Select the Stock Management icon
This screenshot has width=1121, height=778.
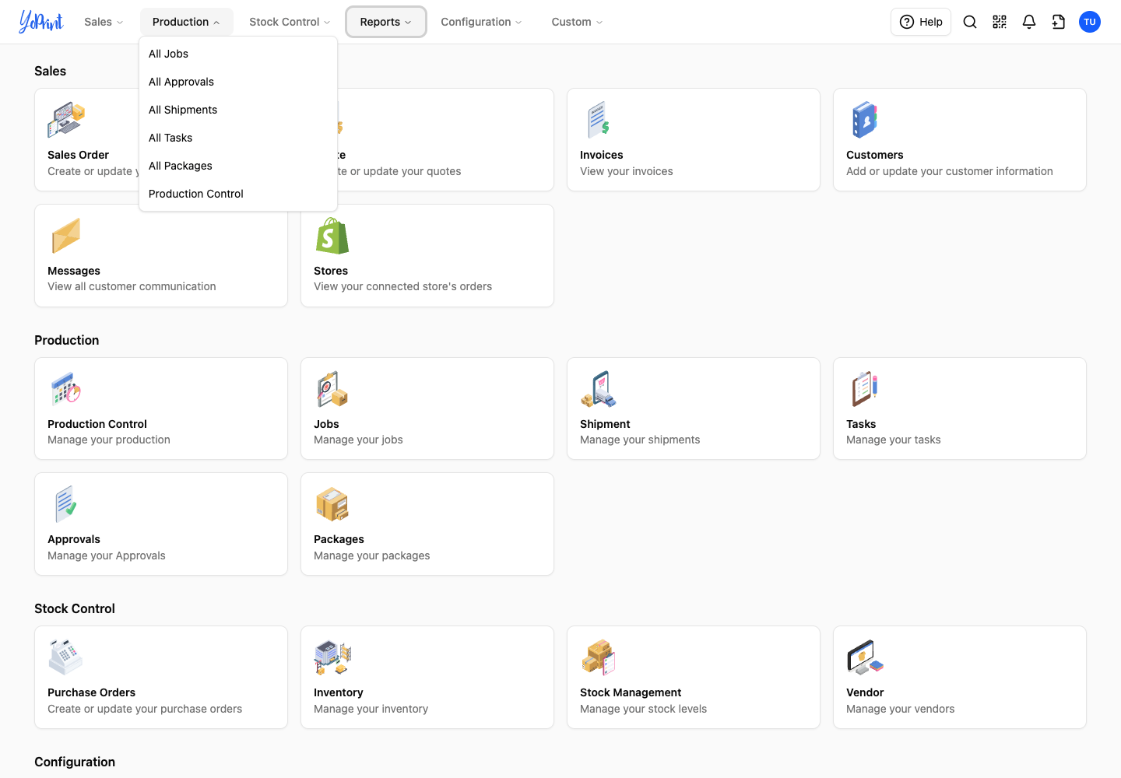tap(599, 657)
